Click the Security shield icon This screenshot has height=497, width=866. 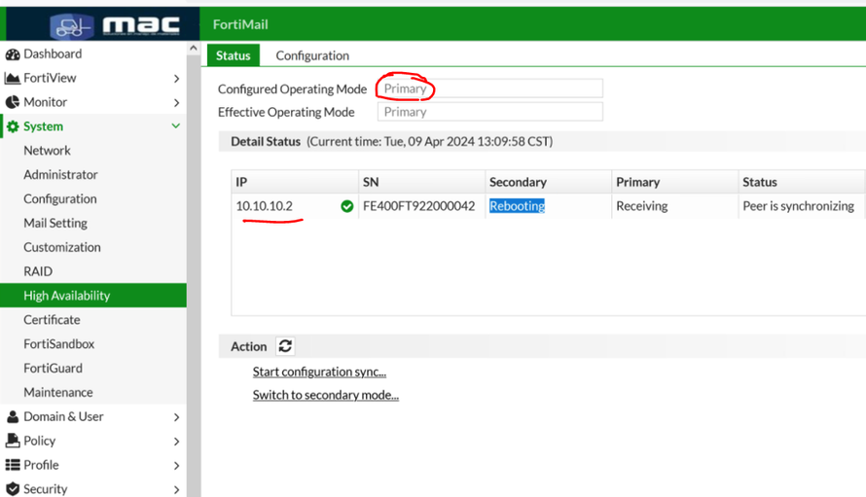[13, 489]
